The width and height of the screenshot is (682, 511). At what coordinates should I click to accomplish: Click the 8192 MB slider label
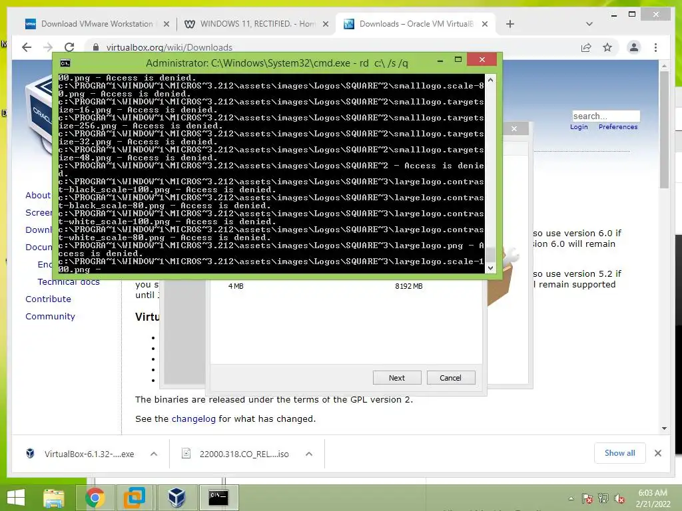[409, 286]
